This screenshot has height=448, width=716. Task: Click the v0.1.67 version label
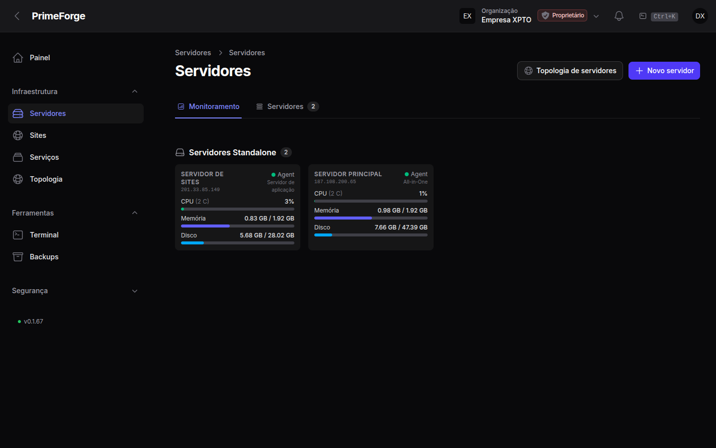33,322
